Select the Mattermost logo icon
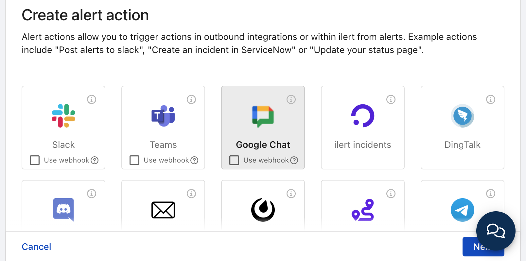 263,210
